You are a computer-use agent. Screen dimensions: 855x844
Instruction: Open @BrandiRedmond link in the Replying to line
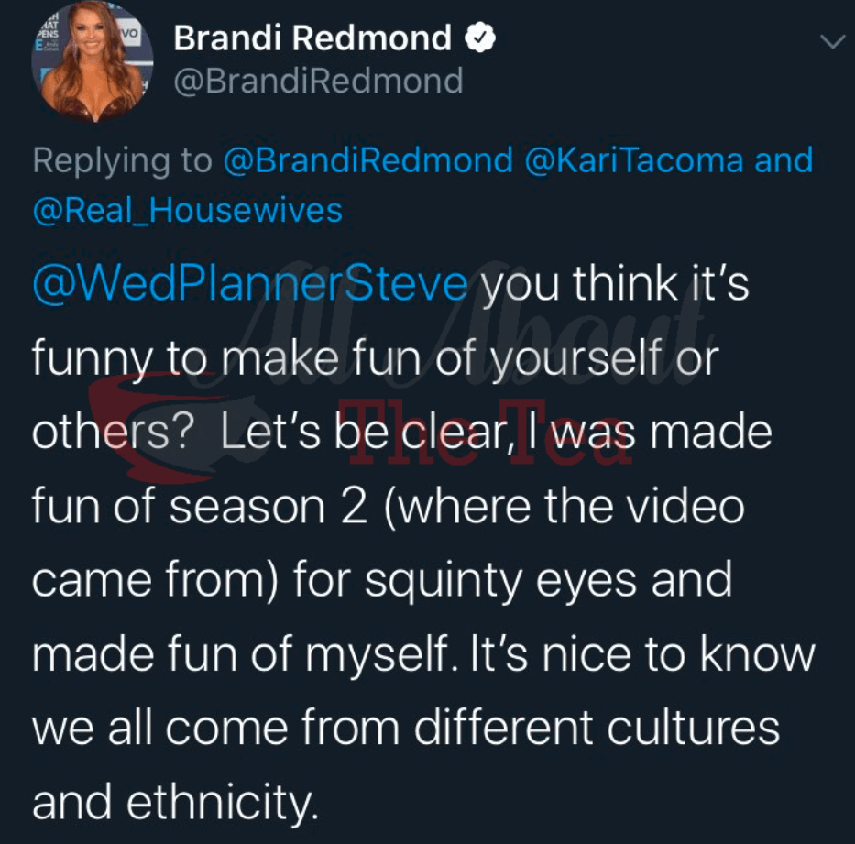click(x=367, y=160)
